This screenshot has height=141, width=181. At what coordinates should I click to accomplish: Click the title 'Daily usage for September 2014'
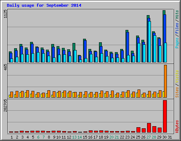(44, 5)
